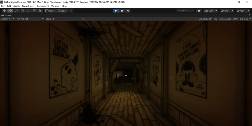Select the Hand tool

4,11
